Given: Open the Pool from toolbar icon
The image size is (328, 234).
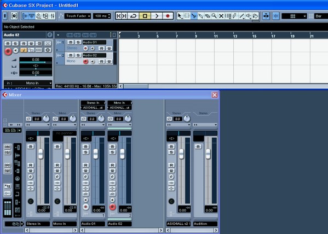Looking at the screenshot, I should coord(45,16).
